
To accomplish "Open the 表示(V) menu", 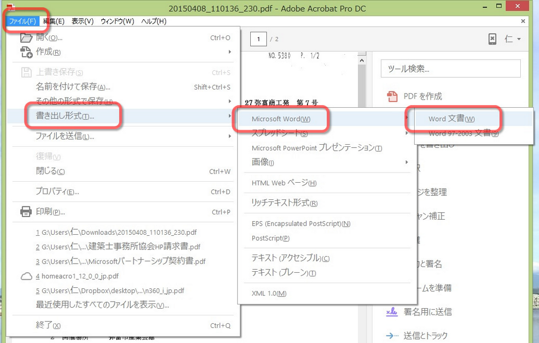I will coord(83,21).
